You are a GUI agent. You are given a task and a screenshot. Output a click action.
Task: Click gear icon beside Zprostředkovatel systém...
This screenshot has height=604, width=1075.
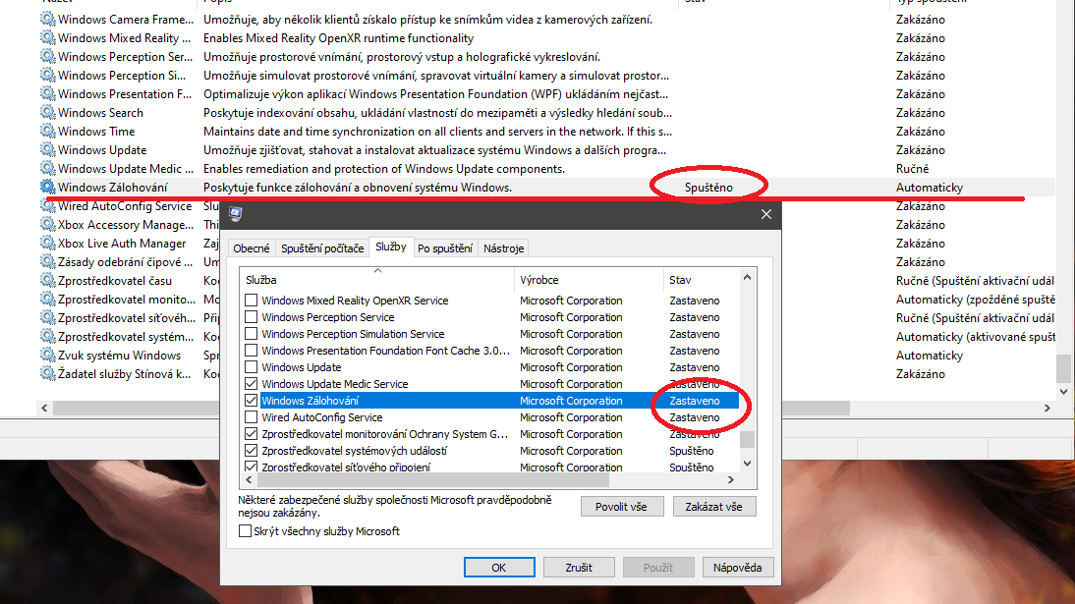pyautogui.click(x=47, y=336)
